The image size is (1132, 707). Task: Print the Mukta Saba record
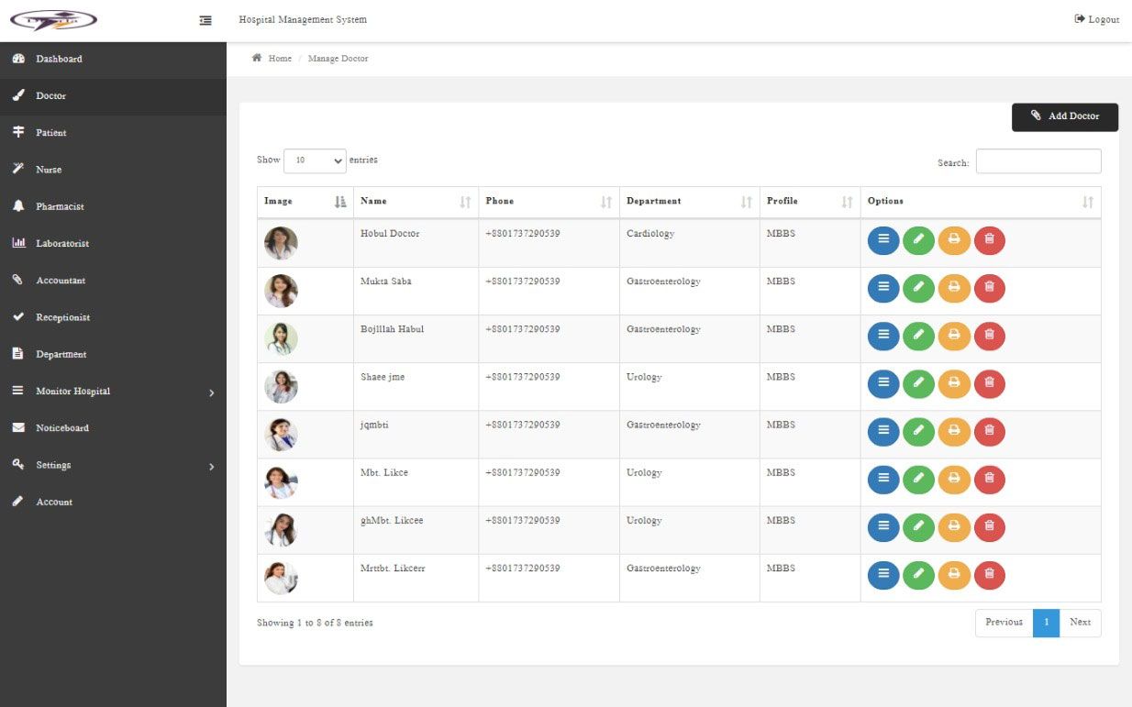[x=954, y=288]
